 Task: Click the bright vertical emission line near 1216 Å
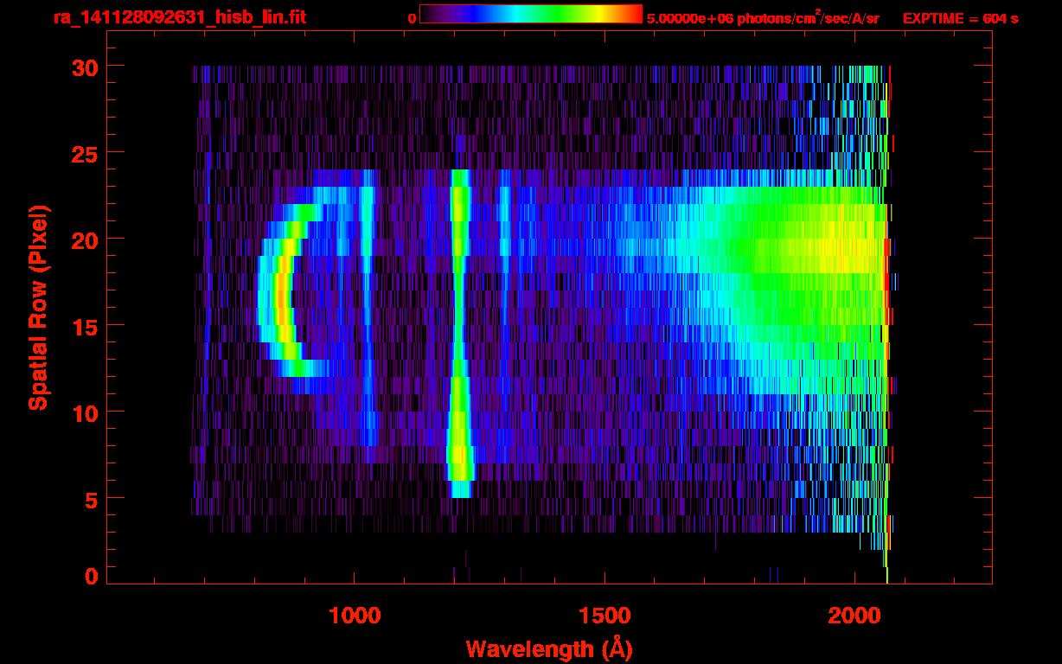460,333
